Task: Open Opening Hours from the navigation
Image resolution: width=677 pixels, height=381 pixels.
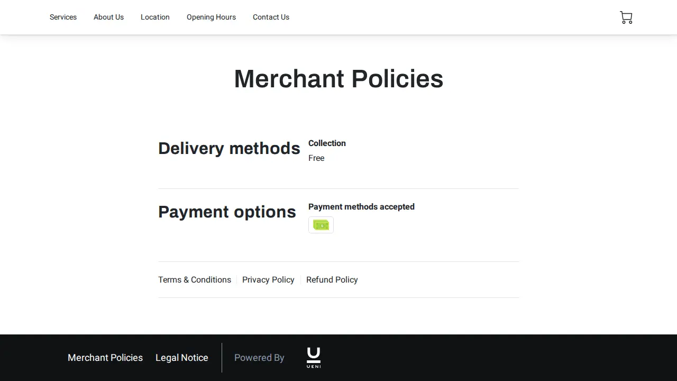Action: click(211, 17)
